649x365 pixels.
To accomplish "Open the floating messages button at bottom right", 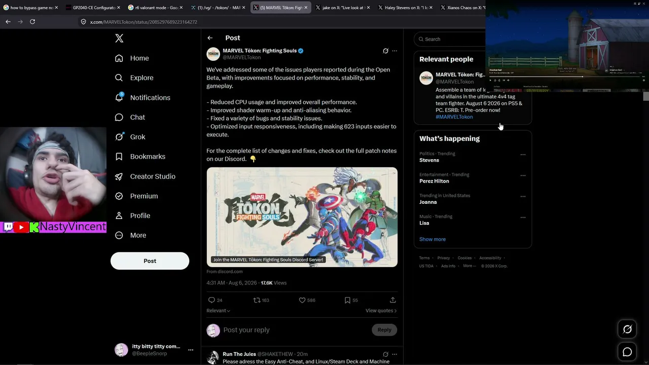I will point(627,352).
